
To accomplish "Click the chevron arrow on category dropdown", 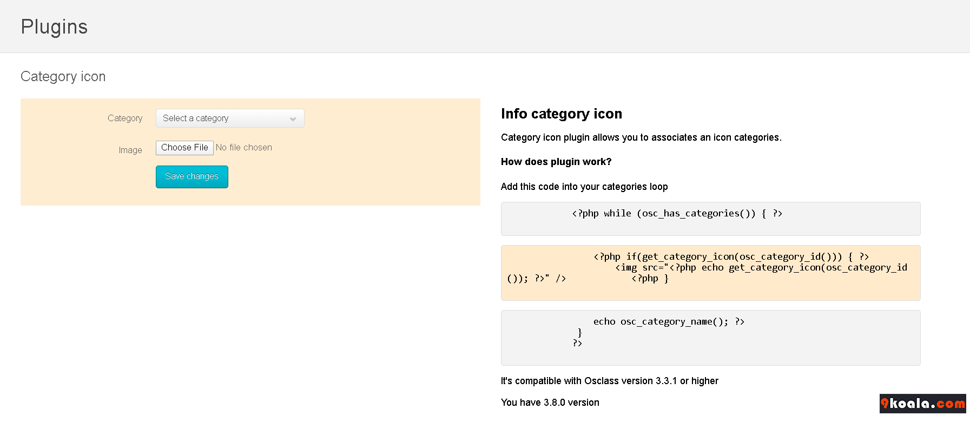I will 293,119.
